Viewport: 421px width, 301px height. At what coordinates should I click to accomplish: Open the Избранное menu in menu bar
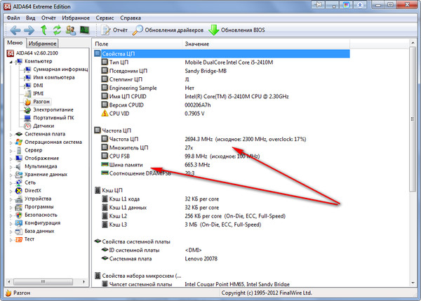click(76, 18)
